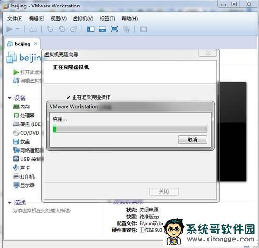Toggle the thumbnail bar view icon
This screenshot has width=259, height=248.
(x=103, y=29)
